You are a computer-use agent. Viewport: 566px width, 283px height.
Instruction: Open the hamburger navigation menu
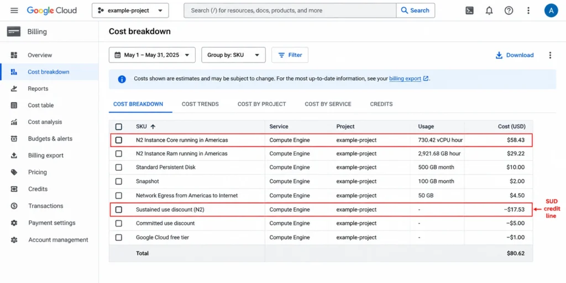pos(14,11)
